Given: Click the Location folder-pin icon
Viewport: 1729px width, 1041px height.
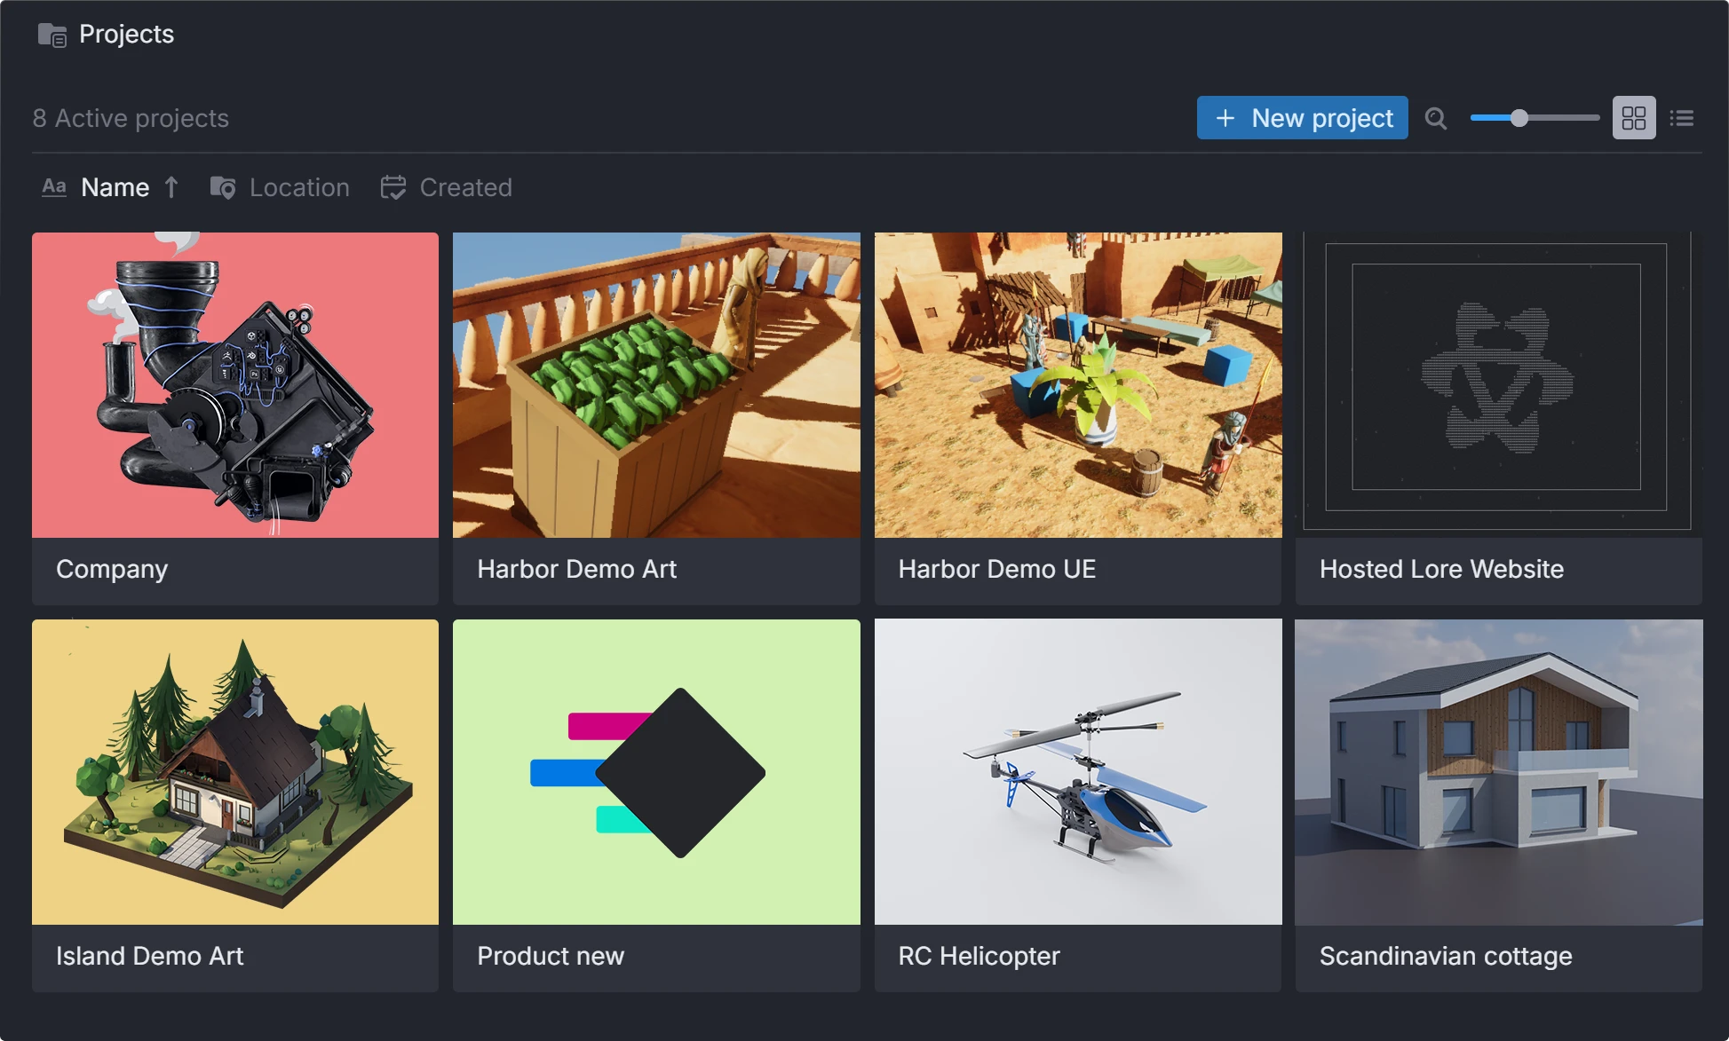Looking at the screenshot, I should tap(223, 187).
